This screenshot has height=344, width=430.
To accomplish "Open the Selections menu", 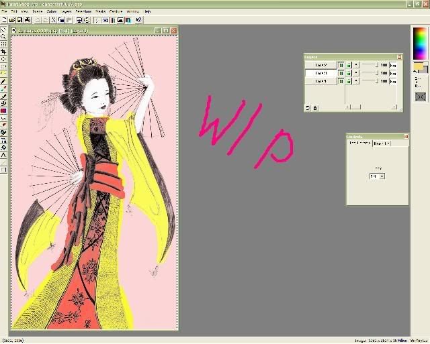I will [83, 11].
